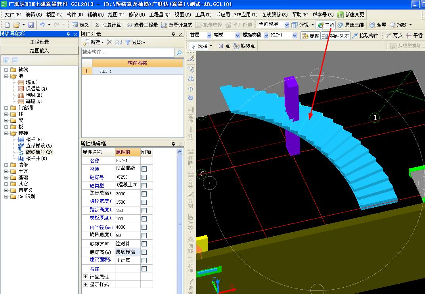
Task: Open the BIM应用(I) menu
Action: point(245,15)
